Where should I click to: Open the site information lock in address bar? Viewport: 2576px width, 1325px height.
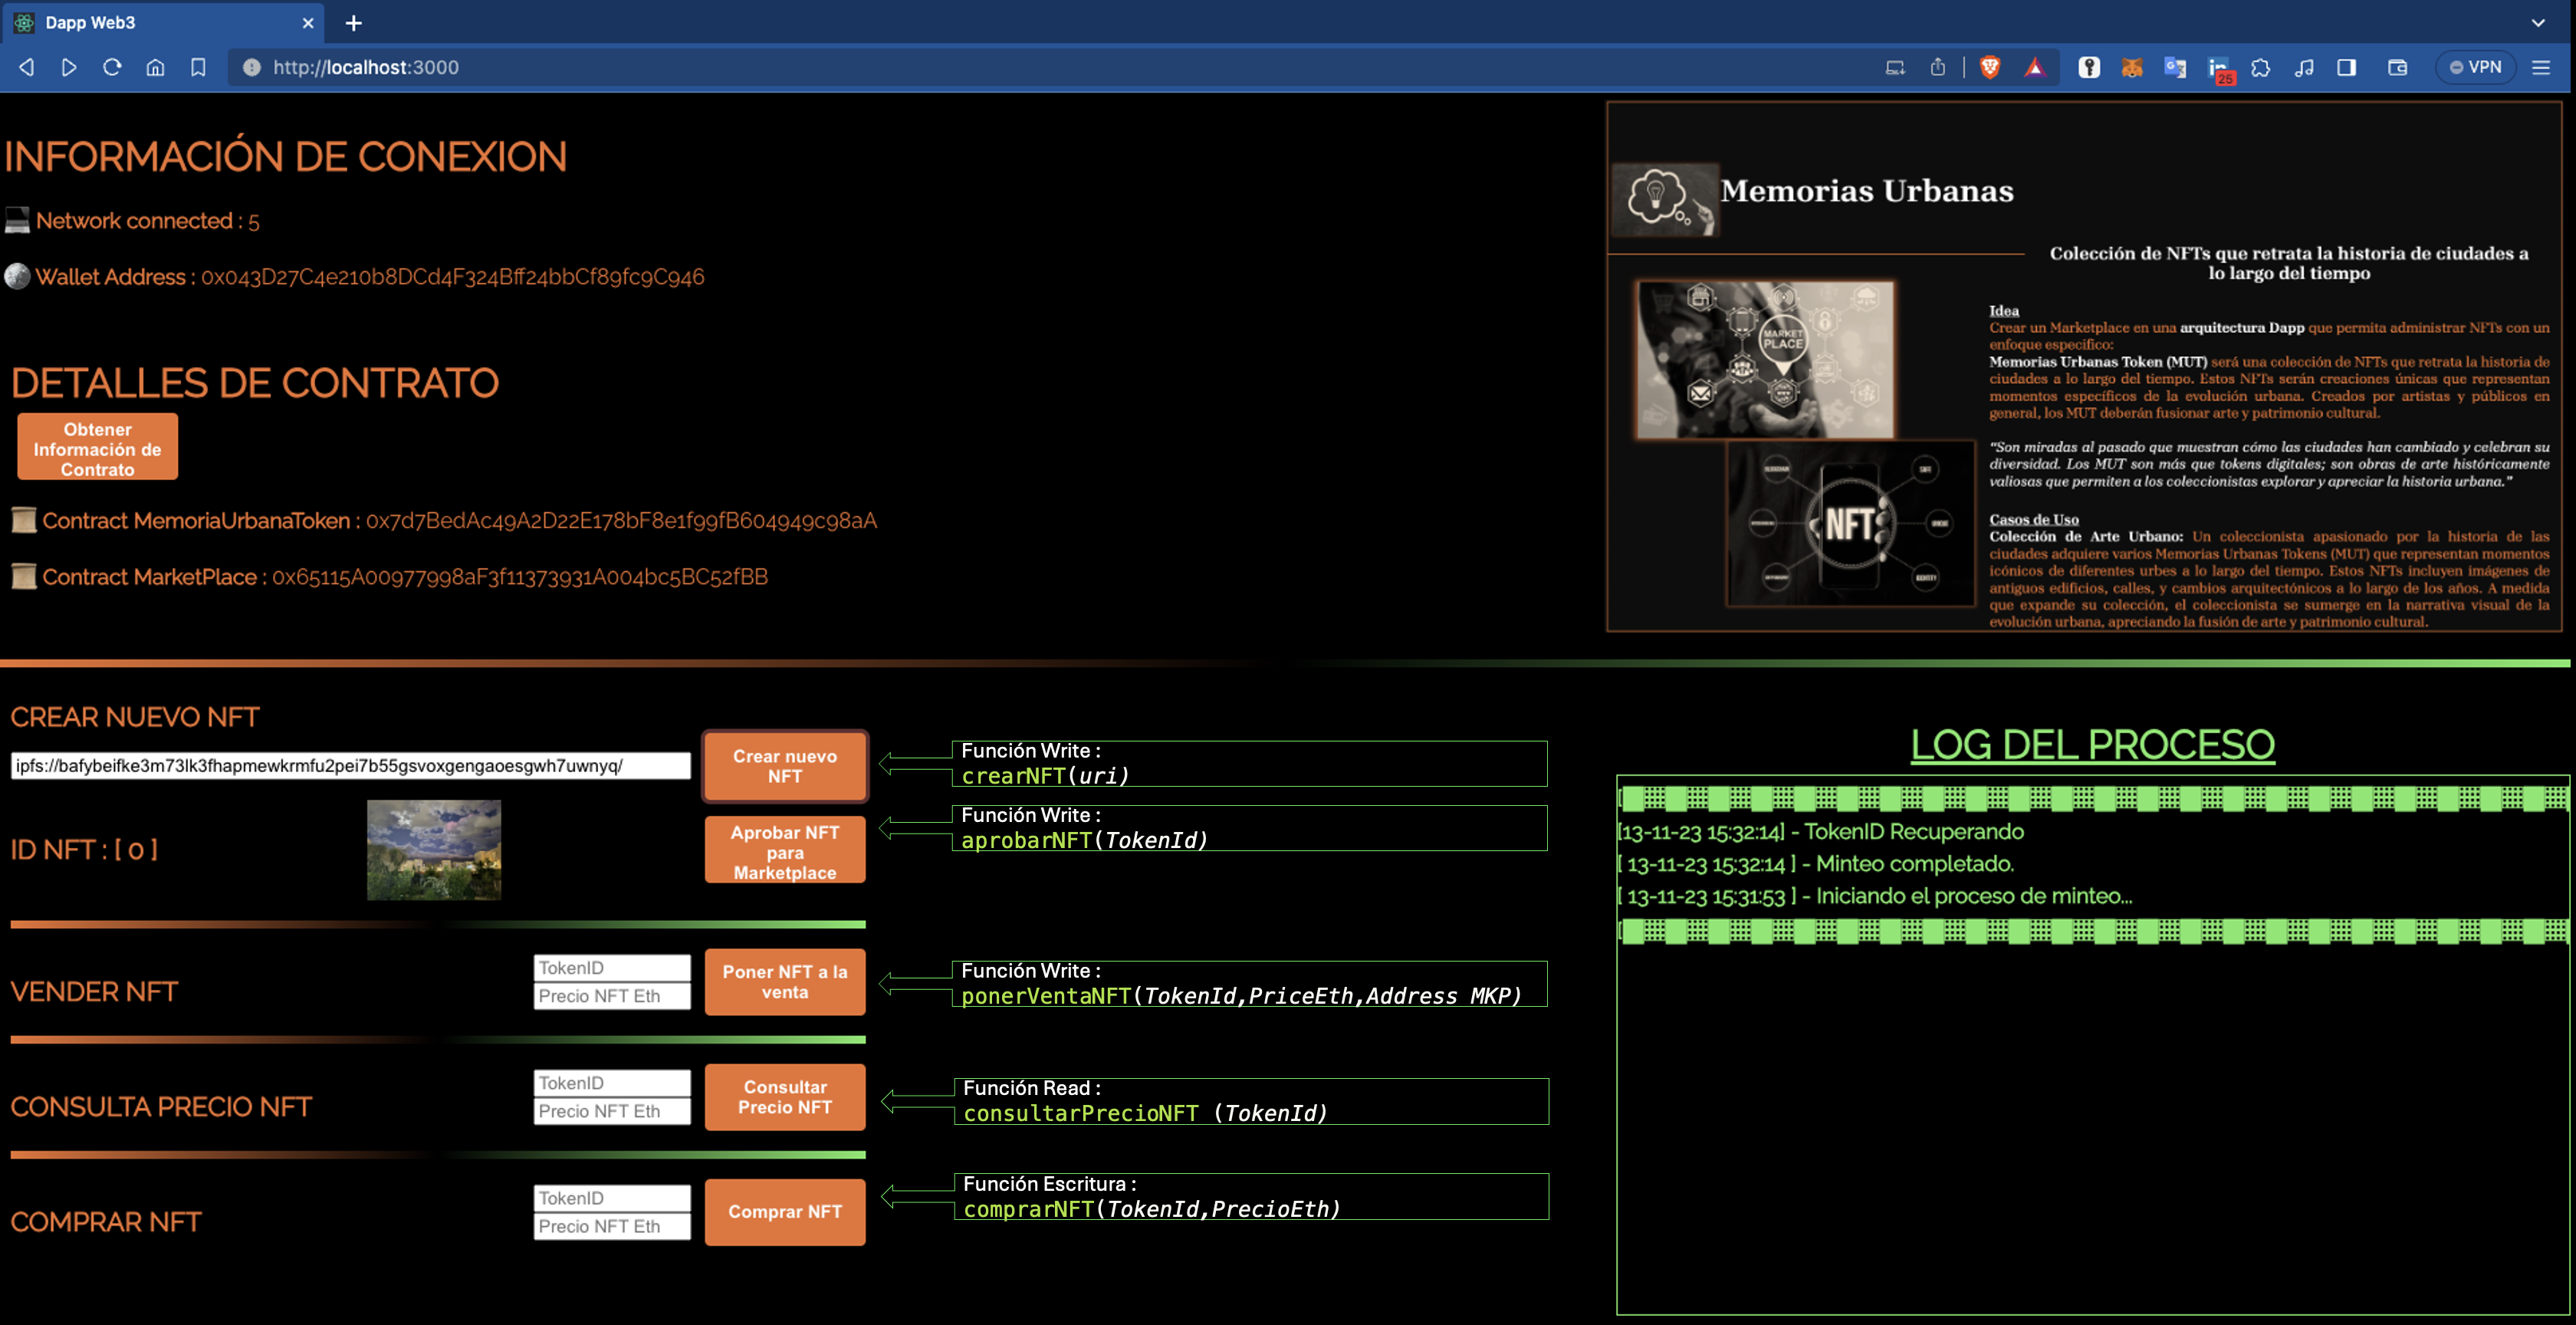[249, 67]
